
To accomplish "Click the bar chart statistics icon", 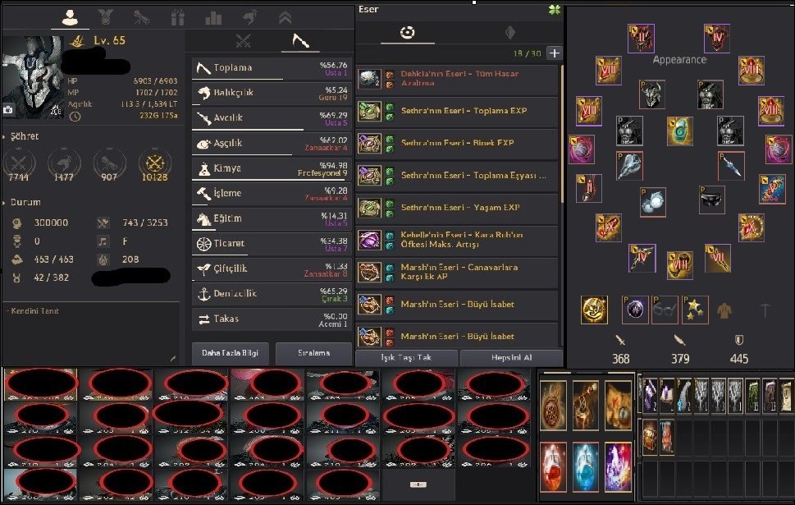I will click(x=213, y=18).
